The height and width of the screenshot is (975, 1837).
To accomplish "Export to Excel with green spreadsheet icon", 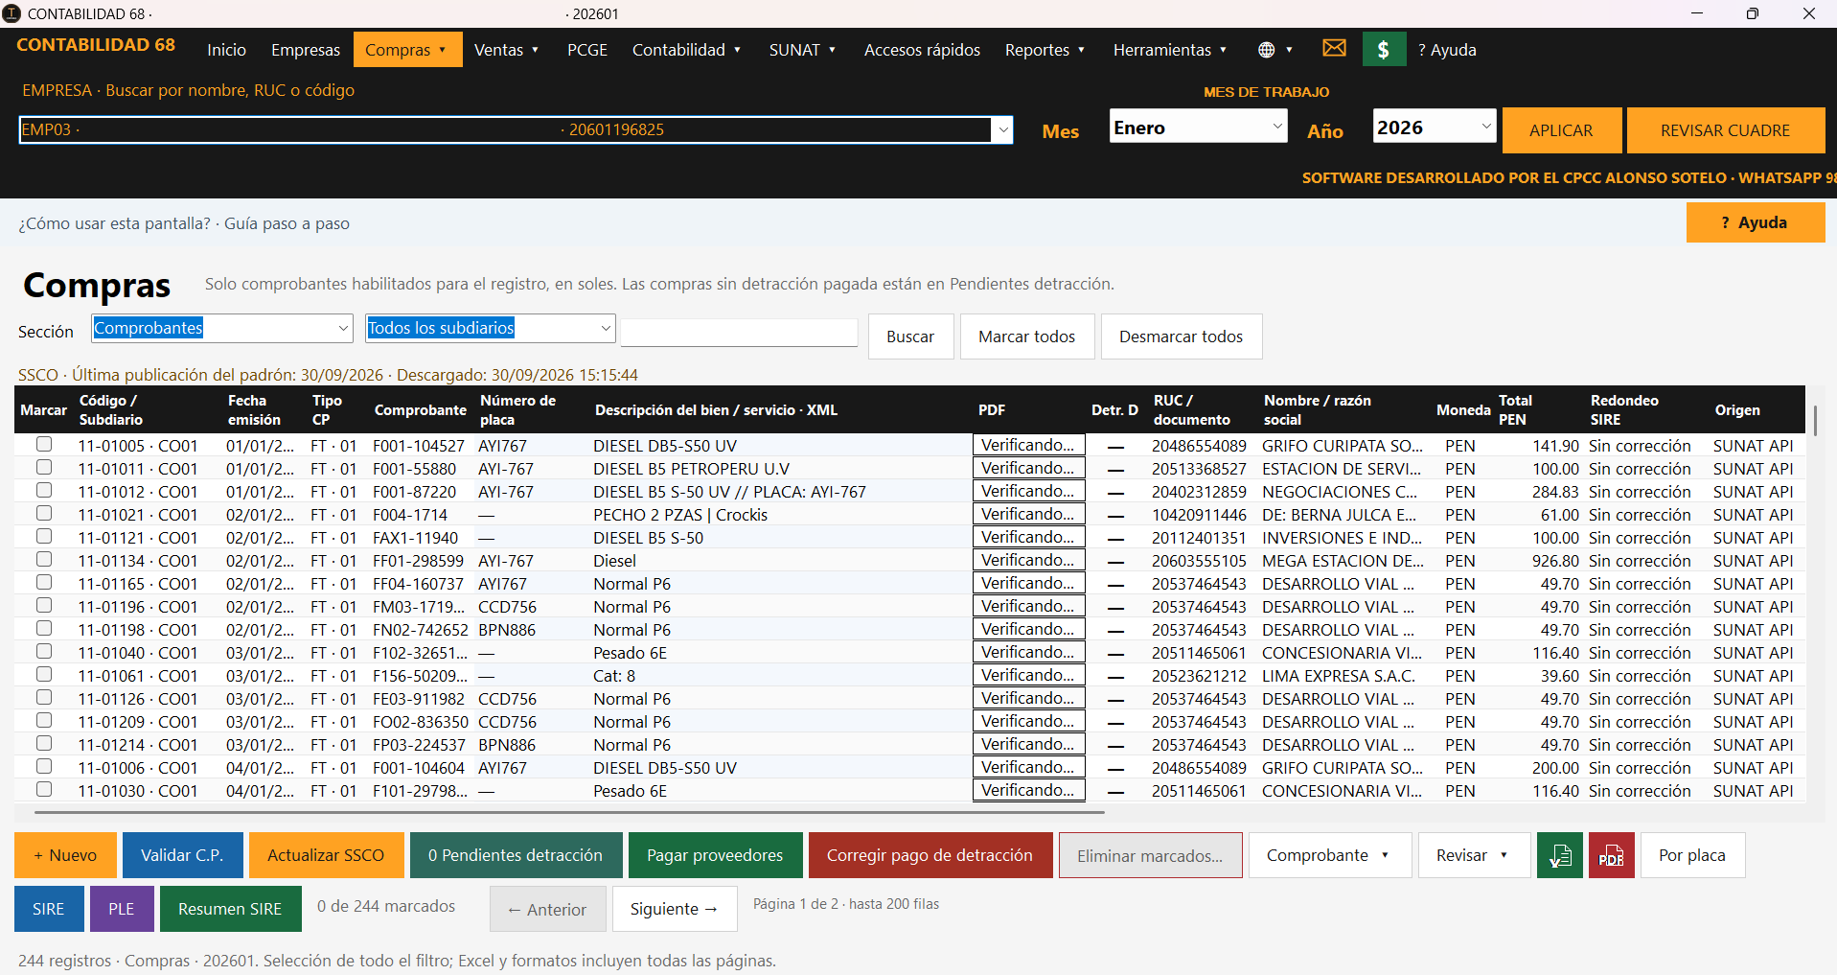I will pyautogui.click(x=1560, y=855).
